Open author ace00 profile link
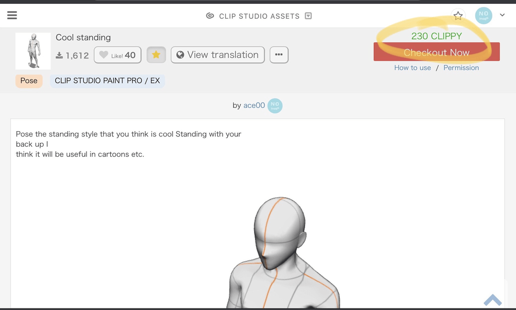 click(x=254, y=105)
